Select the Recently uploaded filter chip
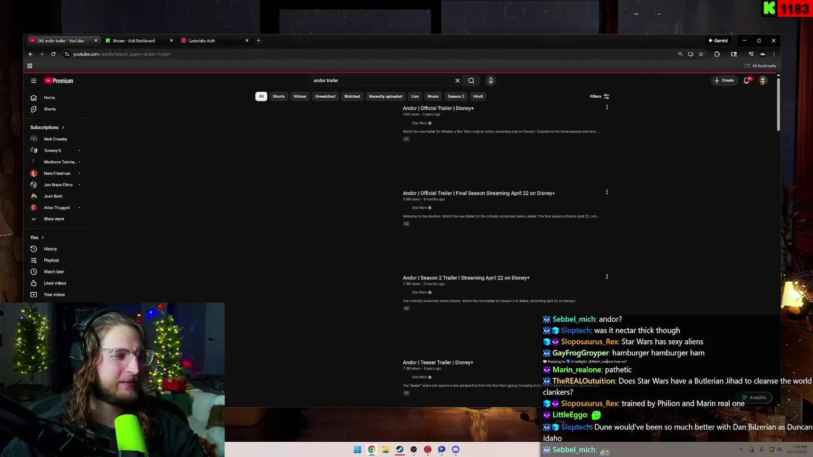Screen dimensions: 813x457 point(386,96)
